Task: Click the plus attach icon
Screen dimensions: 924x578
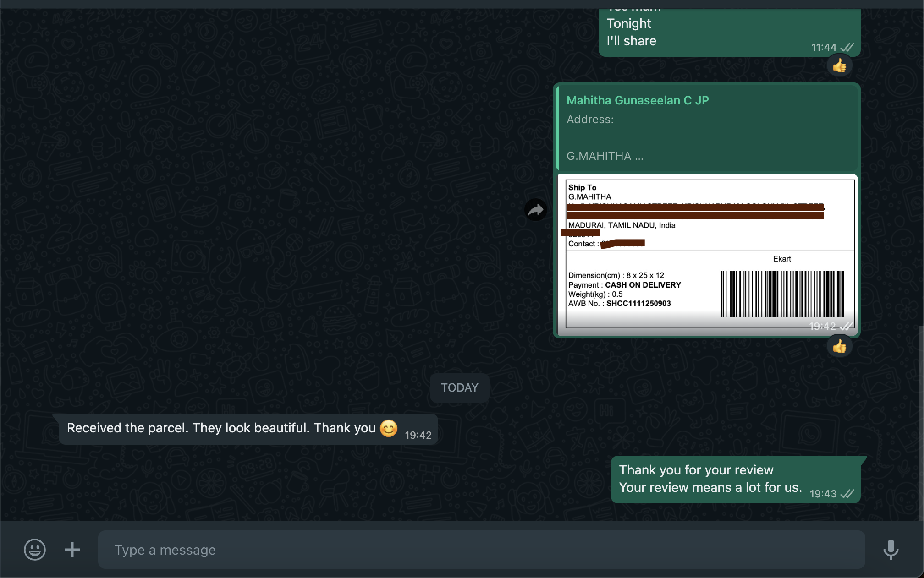Action: 72,549
